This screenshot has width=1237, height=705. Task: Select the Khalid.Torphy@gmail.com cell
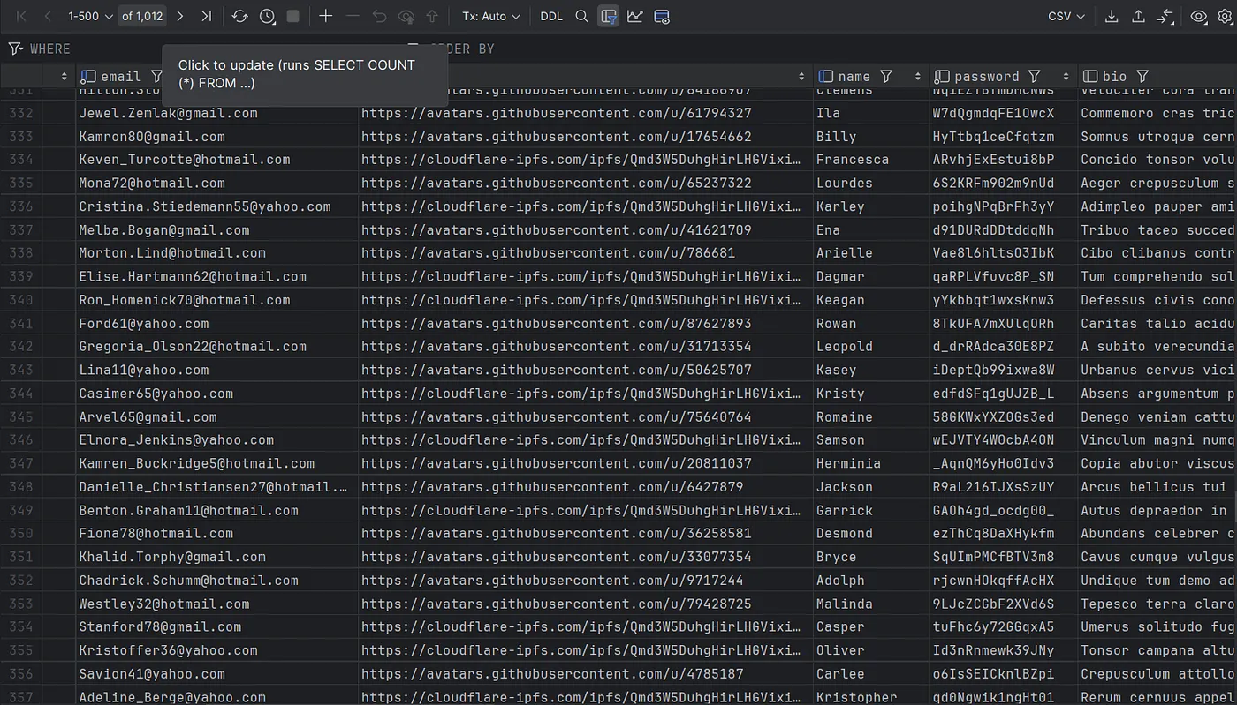216,557
